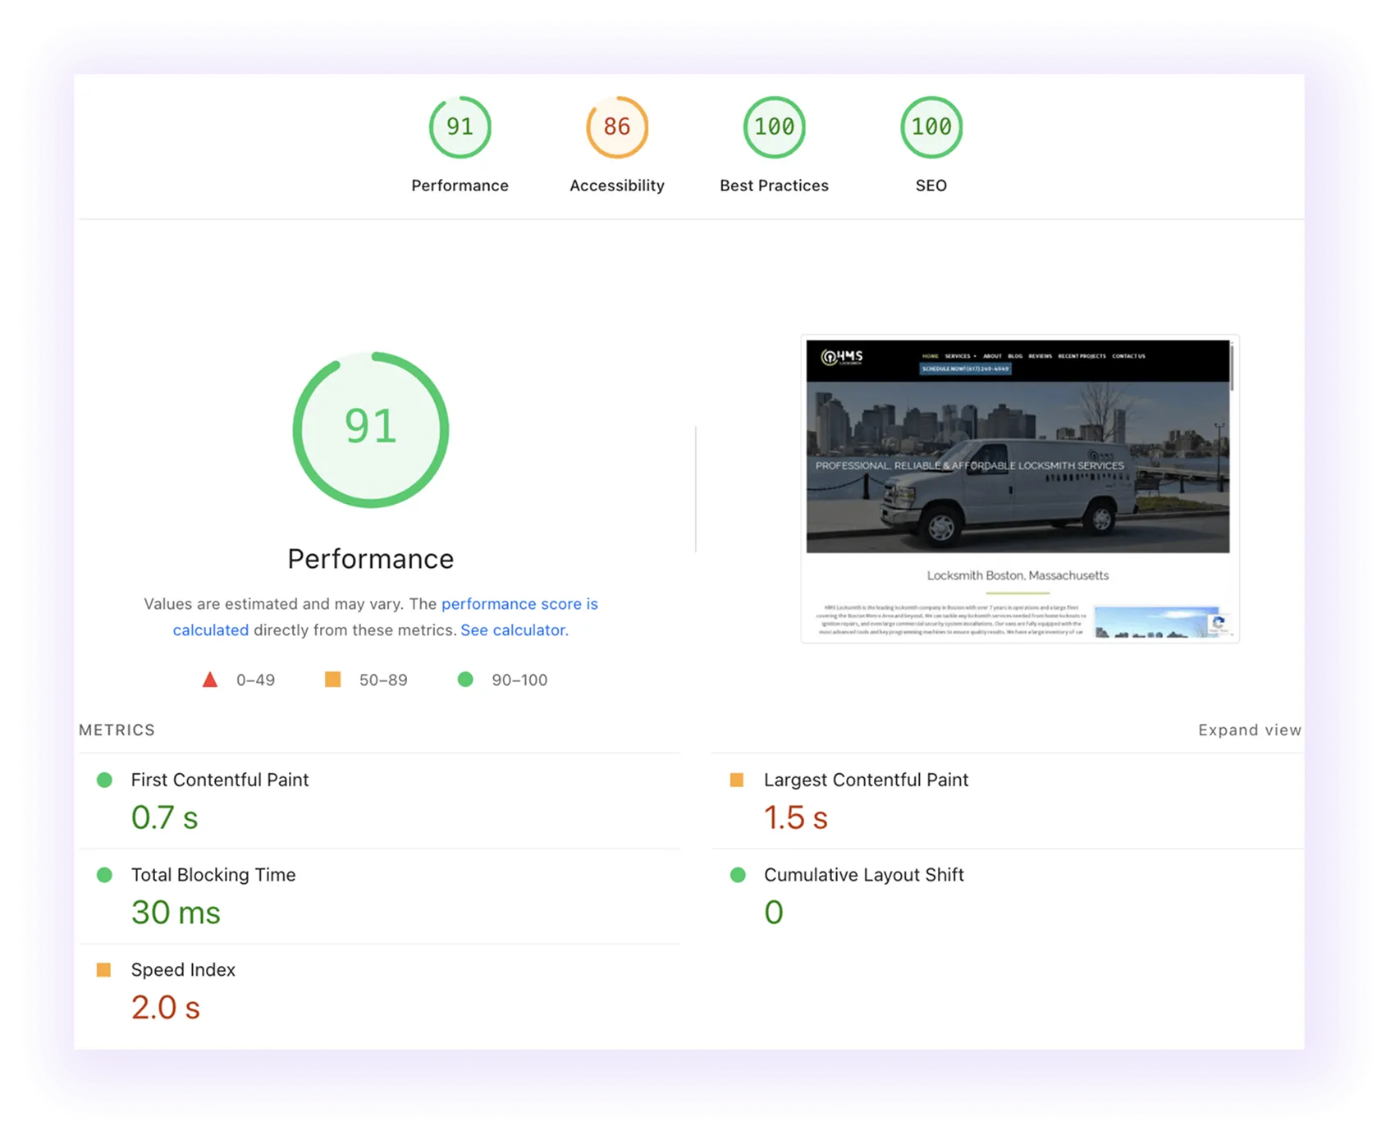Click the large Performance heading under the gauge
Image resolution: width=1395 pixels, height=1140 pixels.
coord(371,559)
